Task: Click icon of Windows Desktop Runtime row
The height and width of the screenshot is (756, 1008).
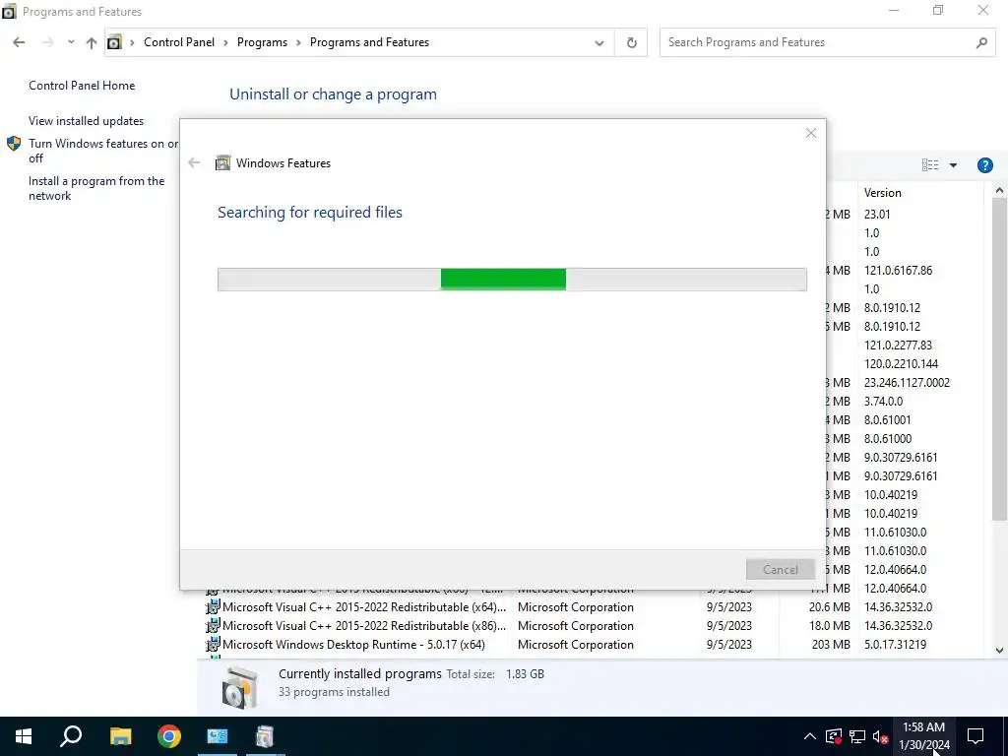Action: click(x=213, y=644)
